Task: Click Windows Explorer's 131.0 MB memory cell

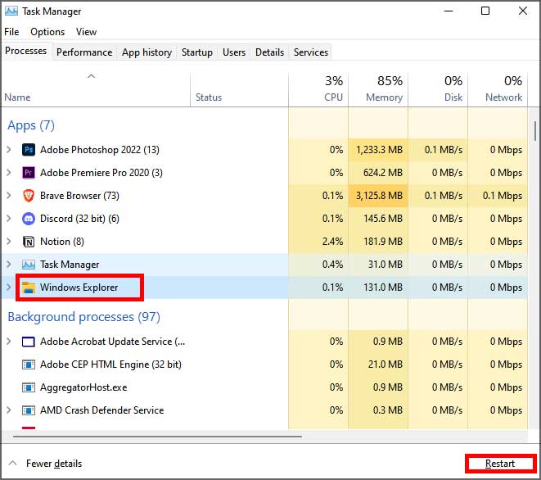Action: 378,288
